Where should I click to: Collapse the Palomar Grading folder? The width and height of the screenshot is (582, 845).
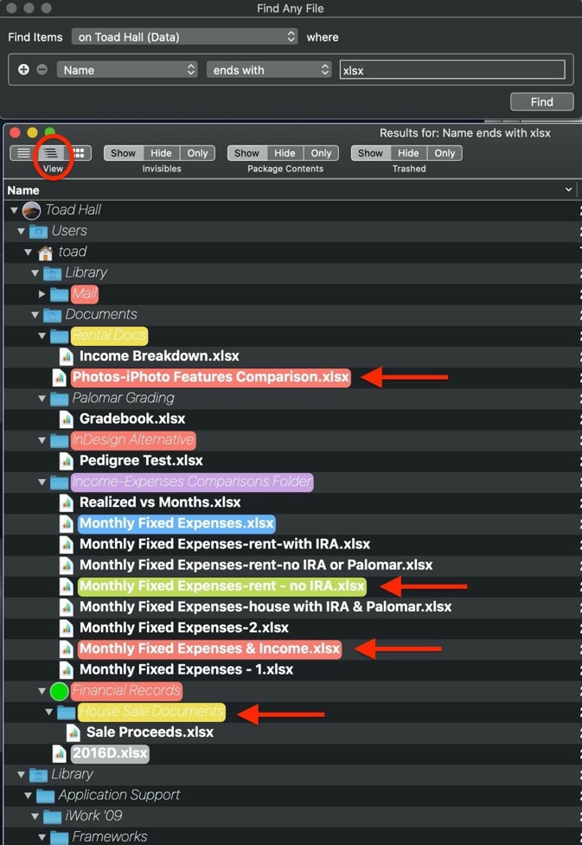point(42,398)
